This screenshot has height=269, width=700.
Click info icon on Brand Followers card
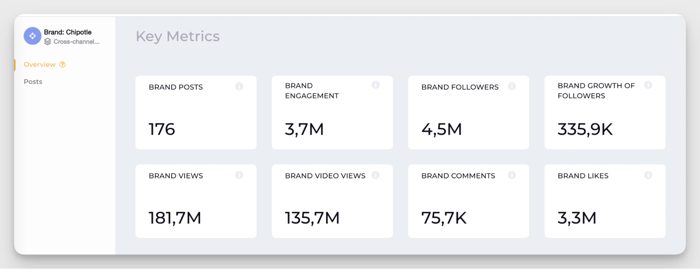512,86
